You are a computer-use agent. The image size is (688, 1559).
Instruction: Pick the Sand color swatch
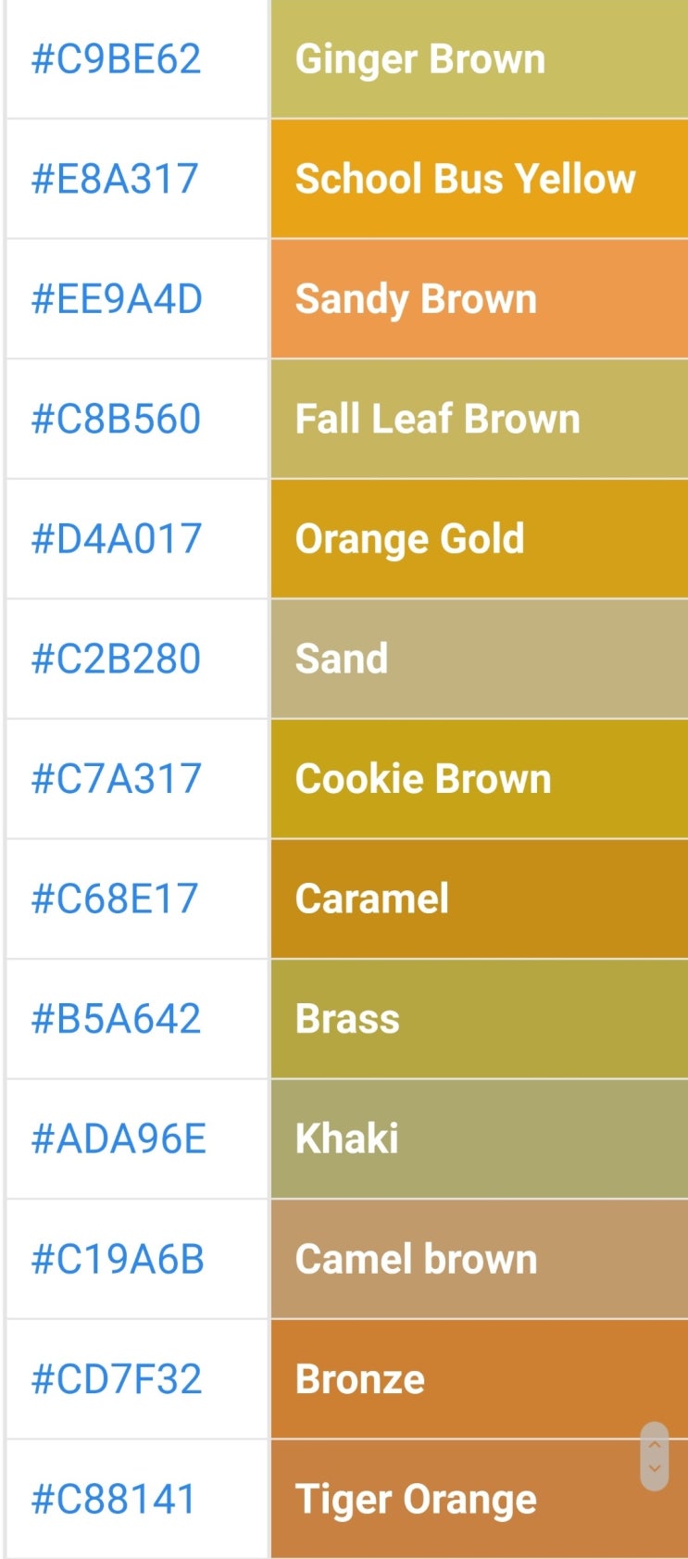[x=479, y=659]
